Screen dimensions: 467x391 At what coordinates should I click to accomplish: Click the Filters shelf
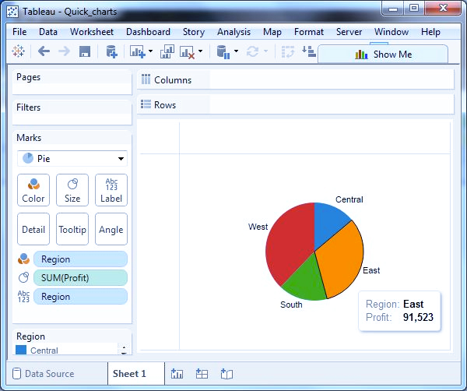(72, 113)
